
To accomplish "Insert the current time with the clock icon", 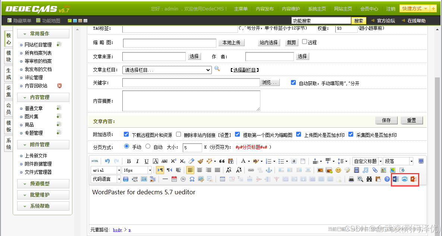I will point(183,179).
